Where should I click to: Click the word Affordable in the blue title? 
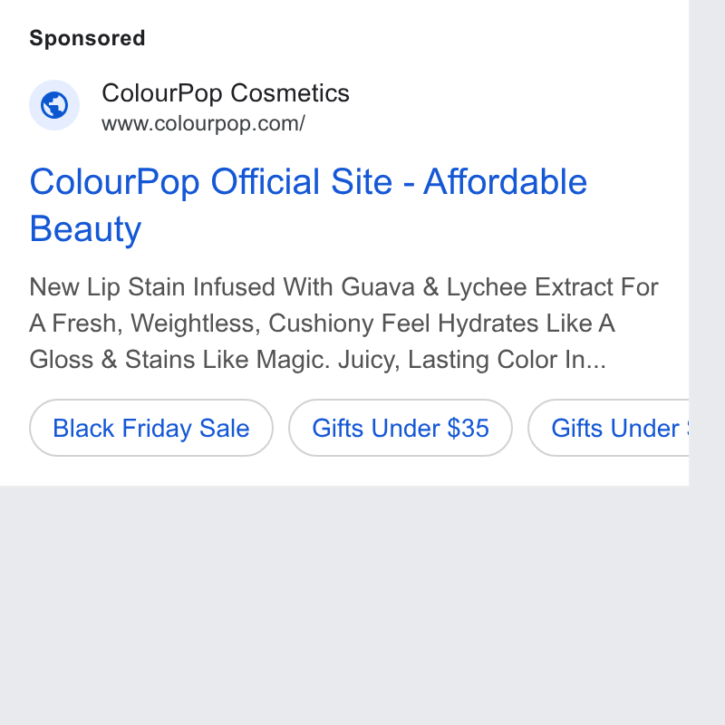506,181
